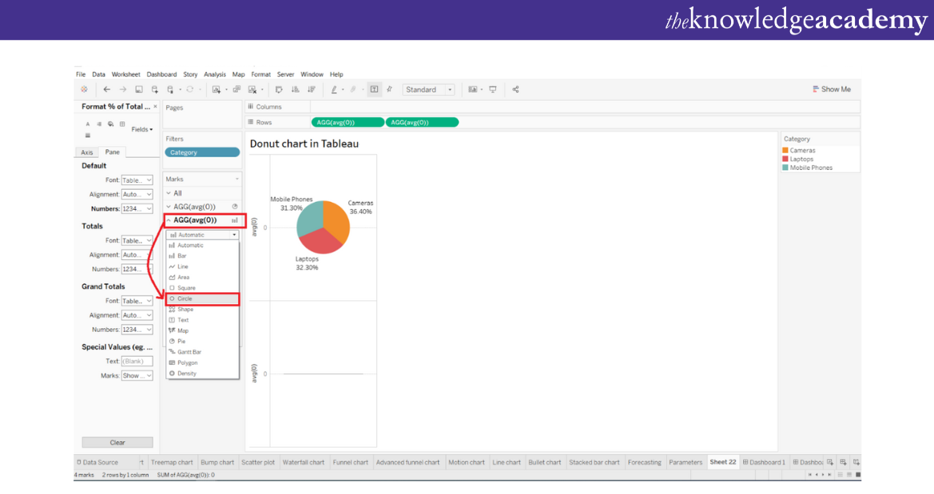Click the orange Cameras legend swatch
The image size is (934, 494).
click(785, 150)
